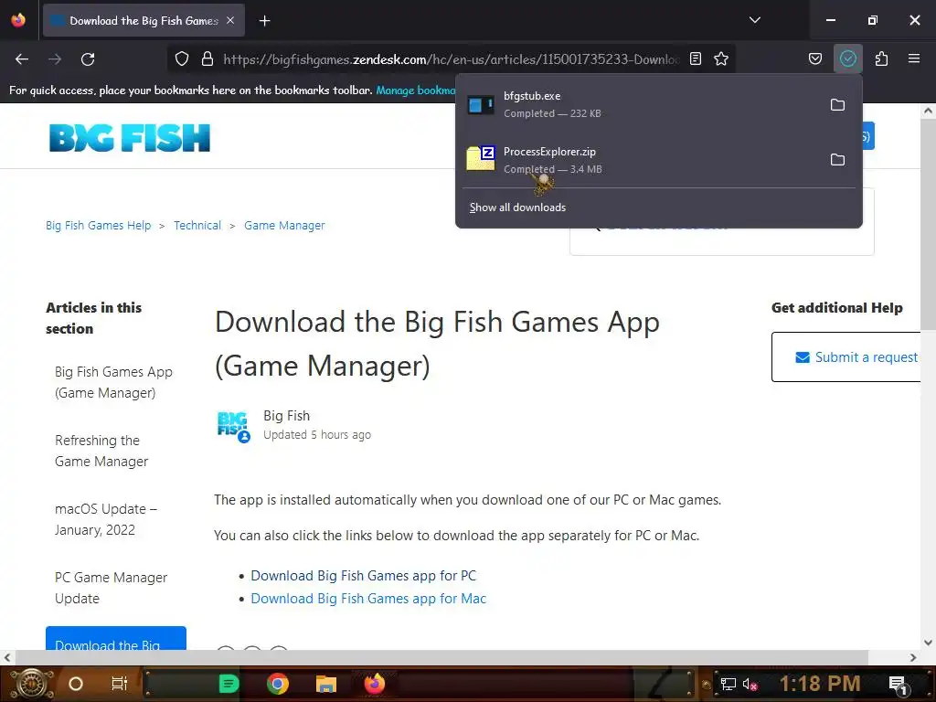Viewport: 936px width, 702px height.
Task: Launch Google Chrome from taskbar
Action: tap(278, 684)
